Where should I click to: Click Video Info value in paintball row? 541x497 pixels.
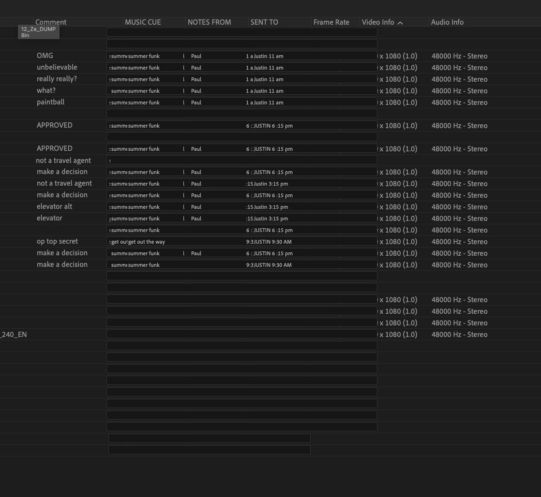pyautogui.click(x=398, y=102)
